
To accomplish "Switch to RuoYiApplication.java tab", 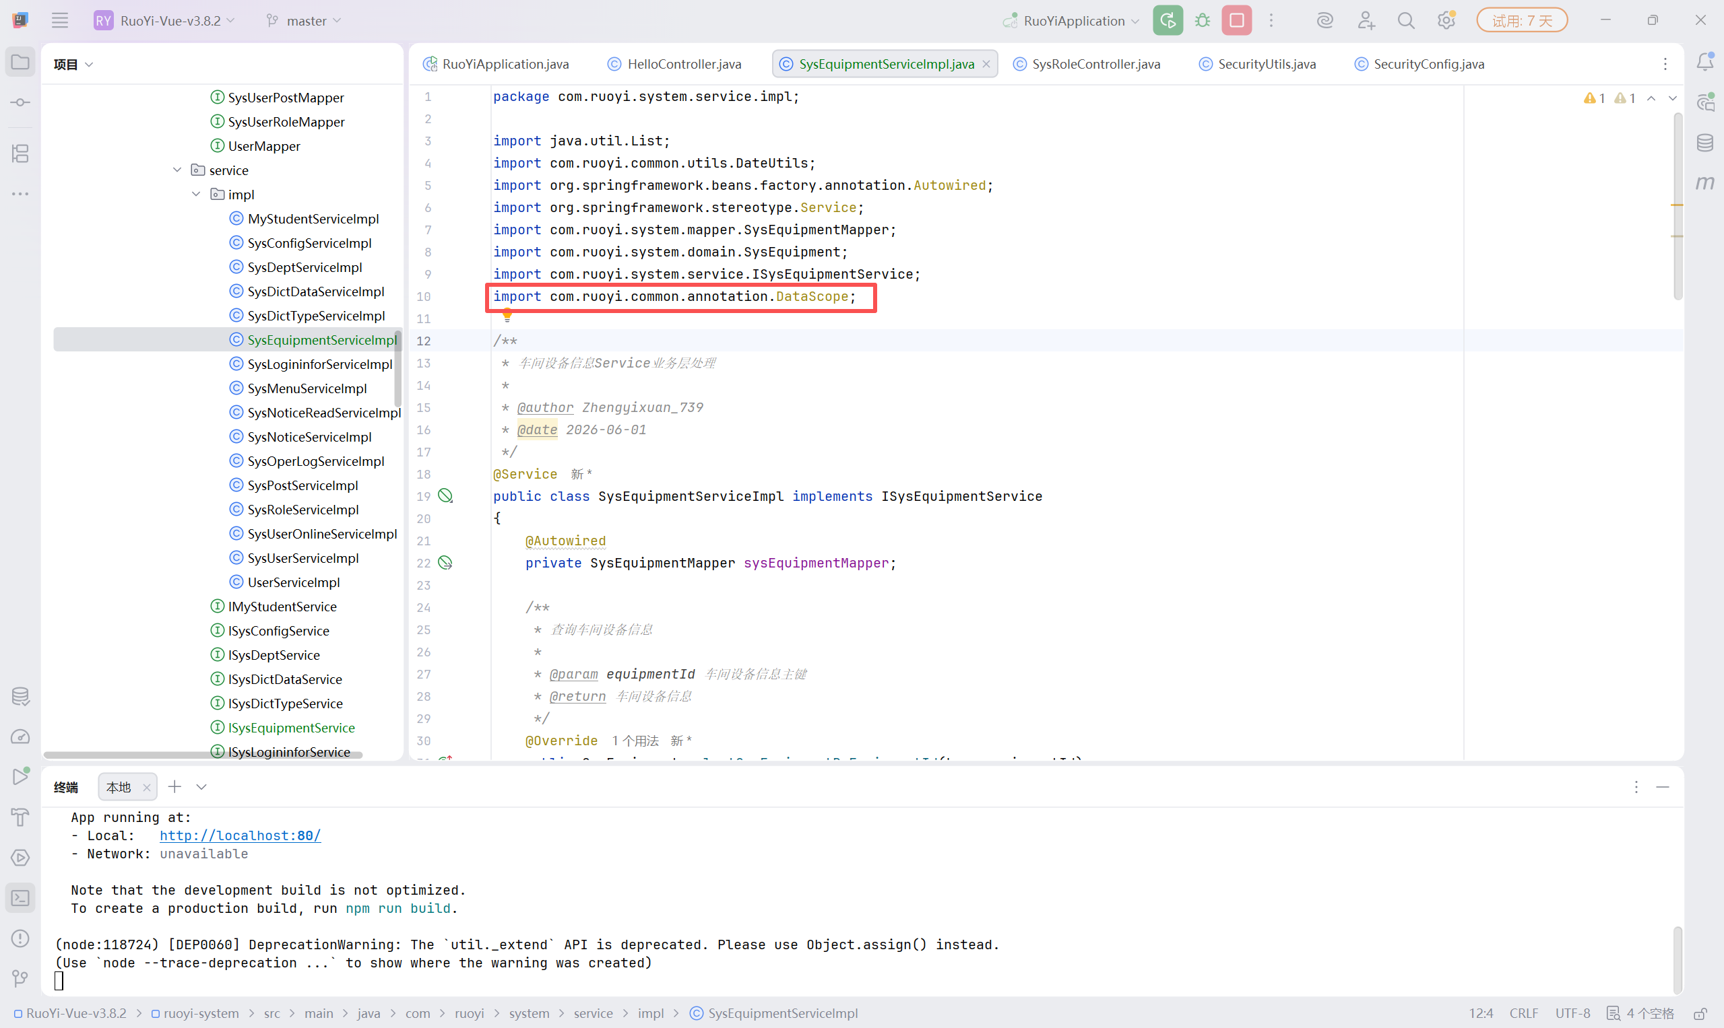I will [496, 64].
